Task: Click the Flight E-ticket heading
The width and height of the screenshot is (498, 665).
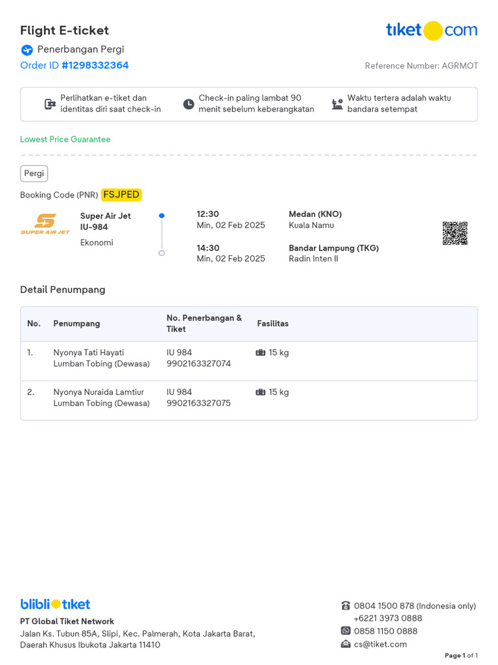Action: [64, 31]
